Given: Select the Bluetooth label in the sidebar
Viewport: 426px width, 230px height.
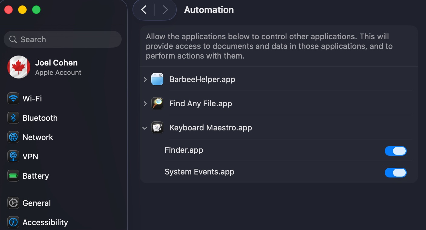Looking at the screenshot, I should click(x=40, y=118).
